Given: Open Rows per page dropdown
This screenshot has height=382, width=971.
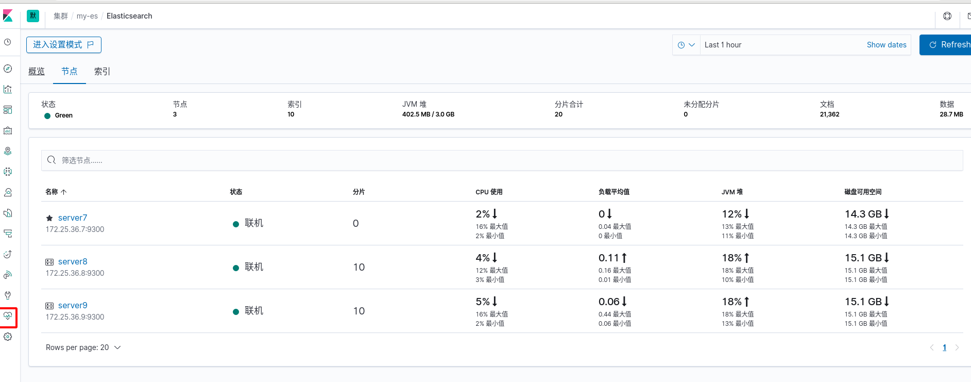Looking at the screenshot, I should point(83,347).
